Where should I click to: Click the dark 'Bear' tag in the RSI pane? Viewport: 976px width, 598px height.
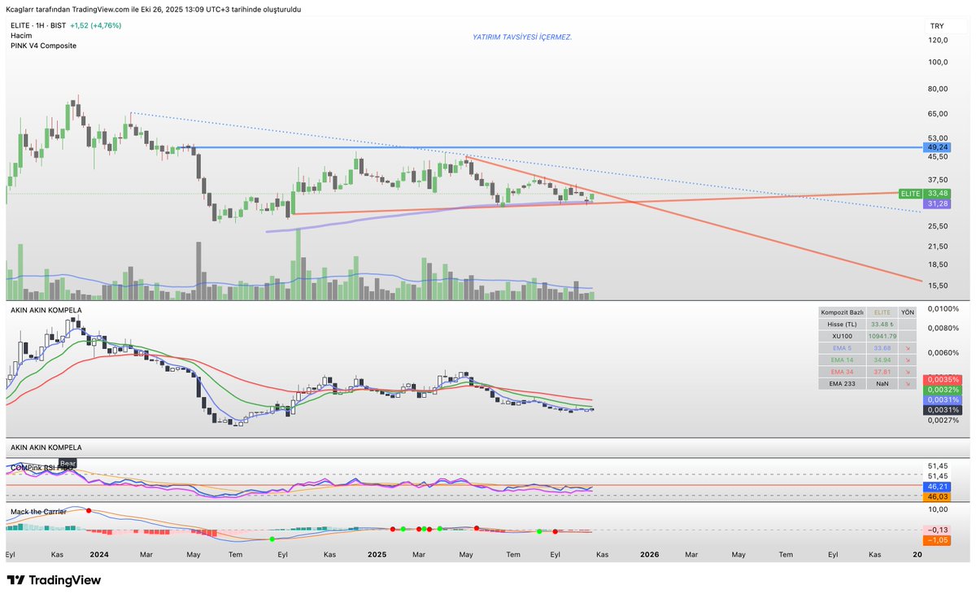tap(68, 463)
